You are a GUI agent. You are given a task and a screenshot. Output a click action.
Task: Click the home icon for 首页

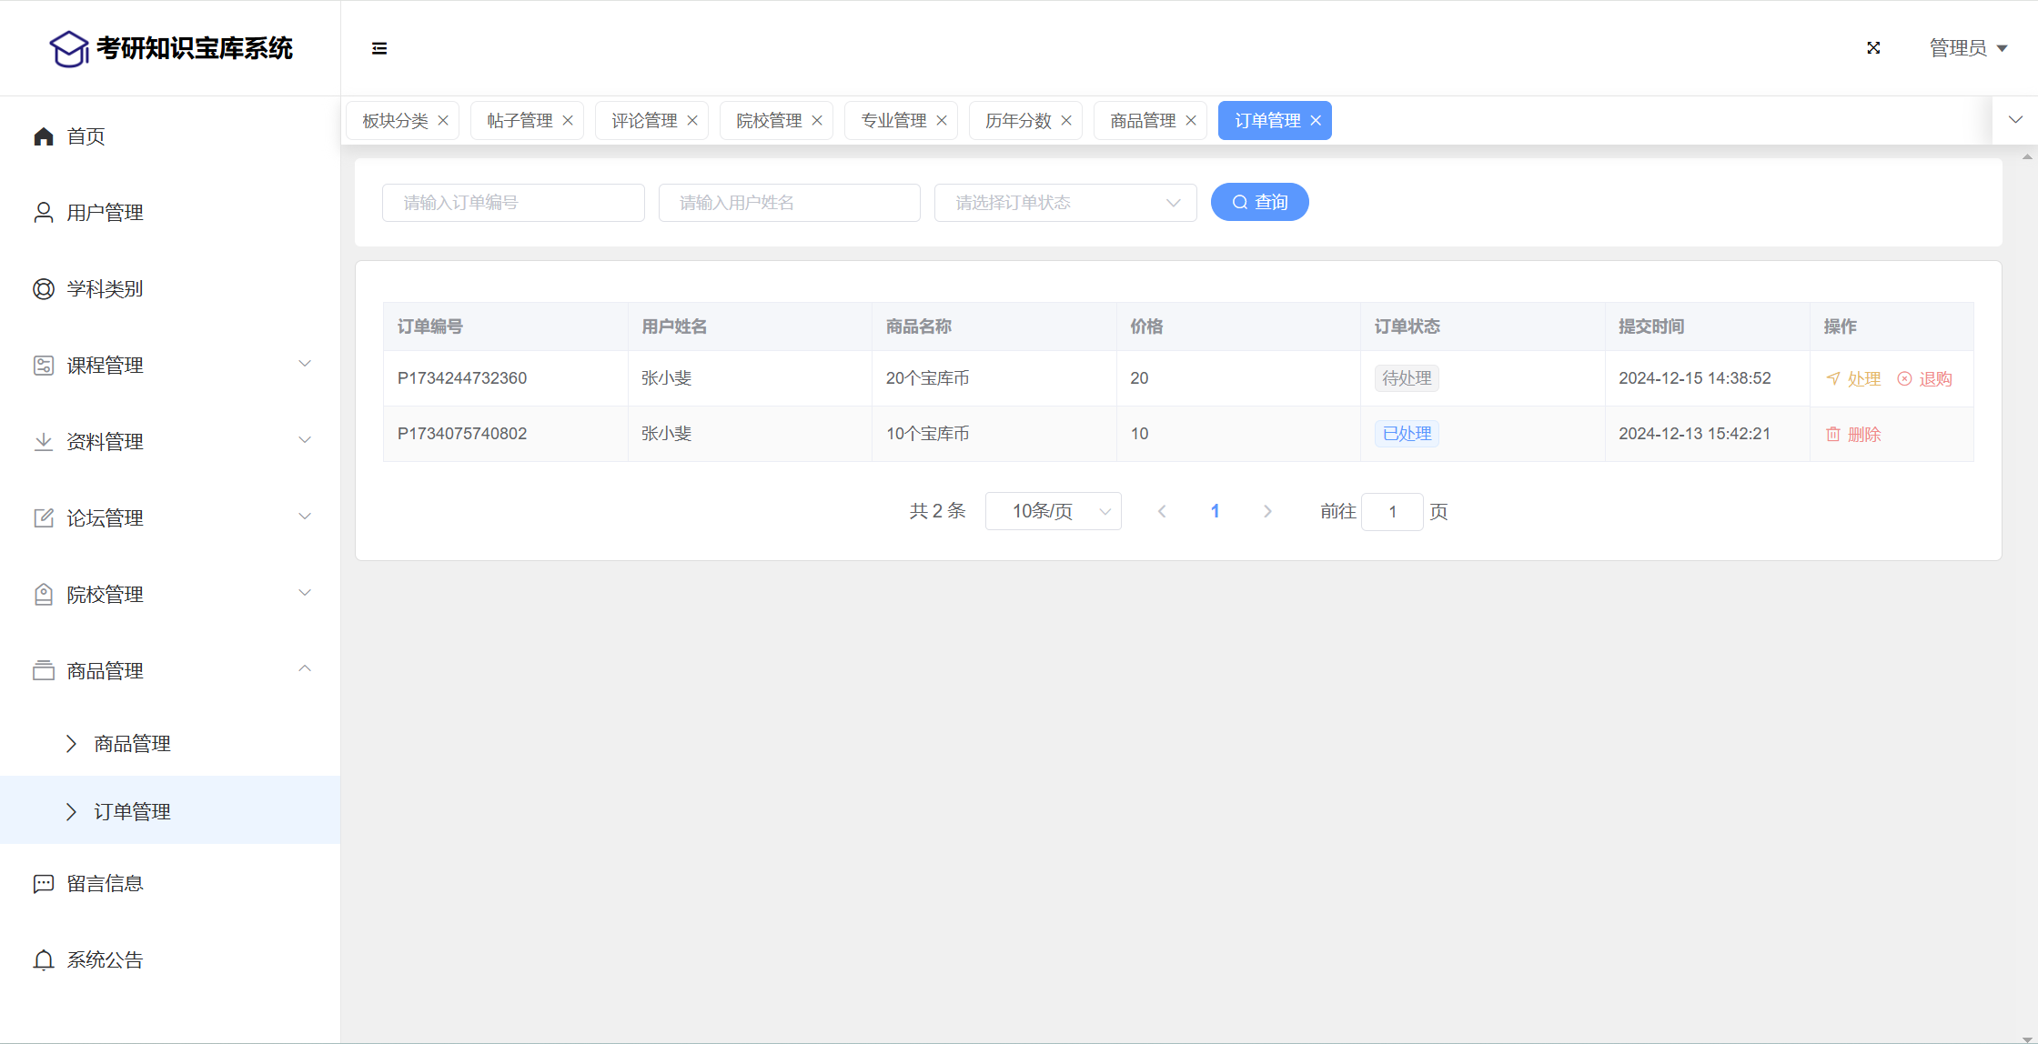pos(43,136)
